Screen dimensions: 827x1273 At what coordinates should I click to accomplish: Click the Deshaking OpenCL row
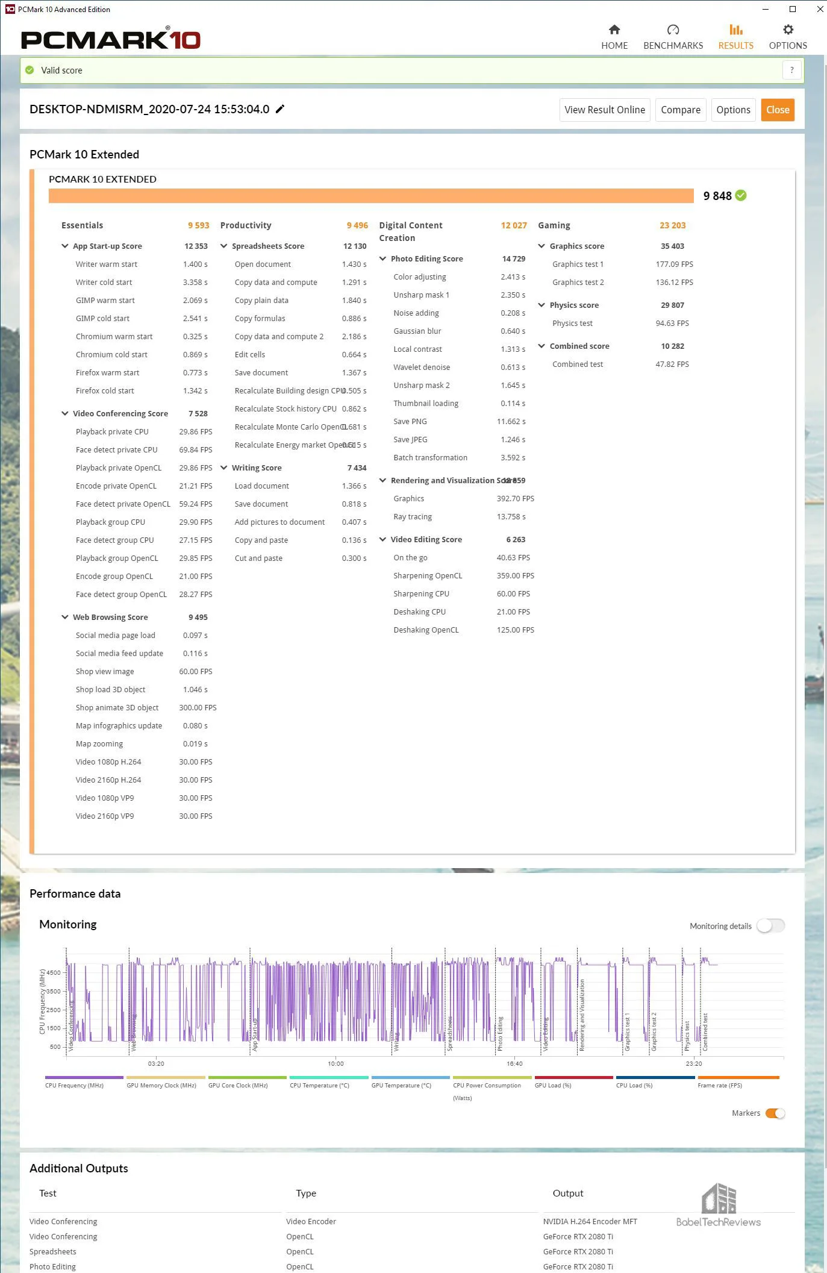464,630
